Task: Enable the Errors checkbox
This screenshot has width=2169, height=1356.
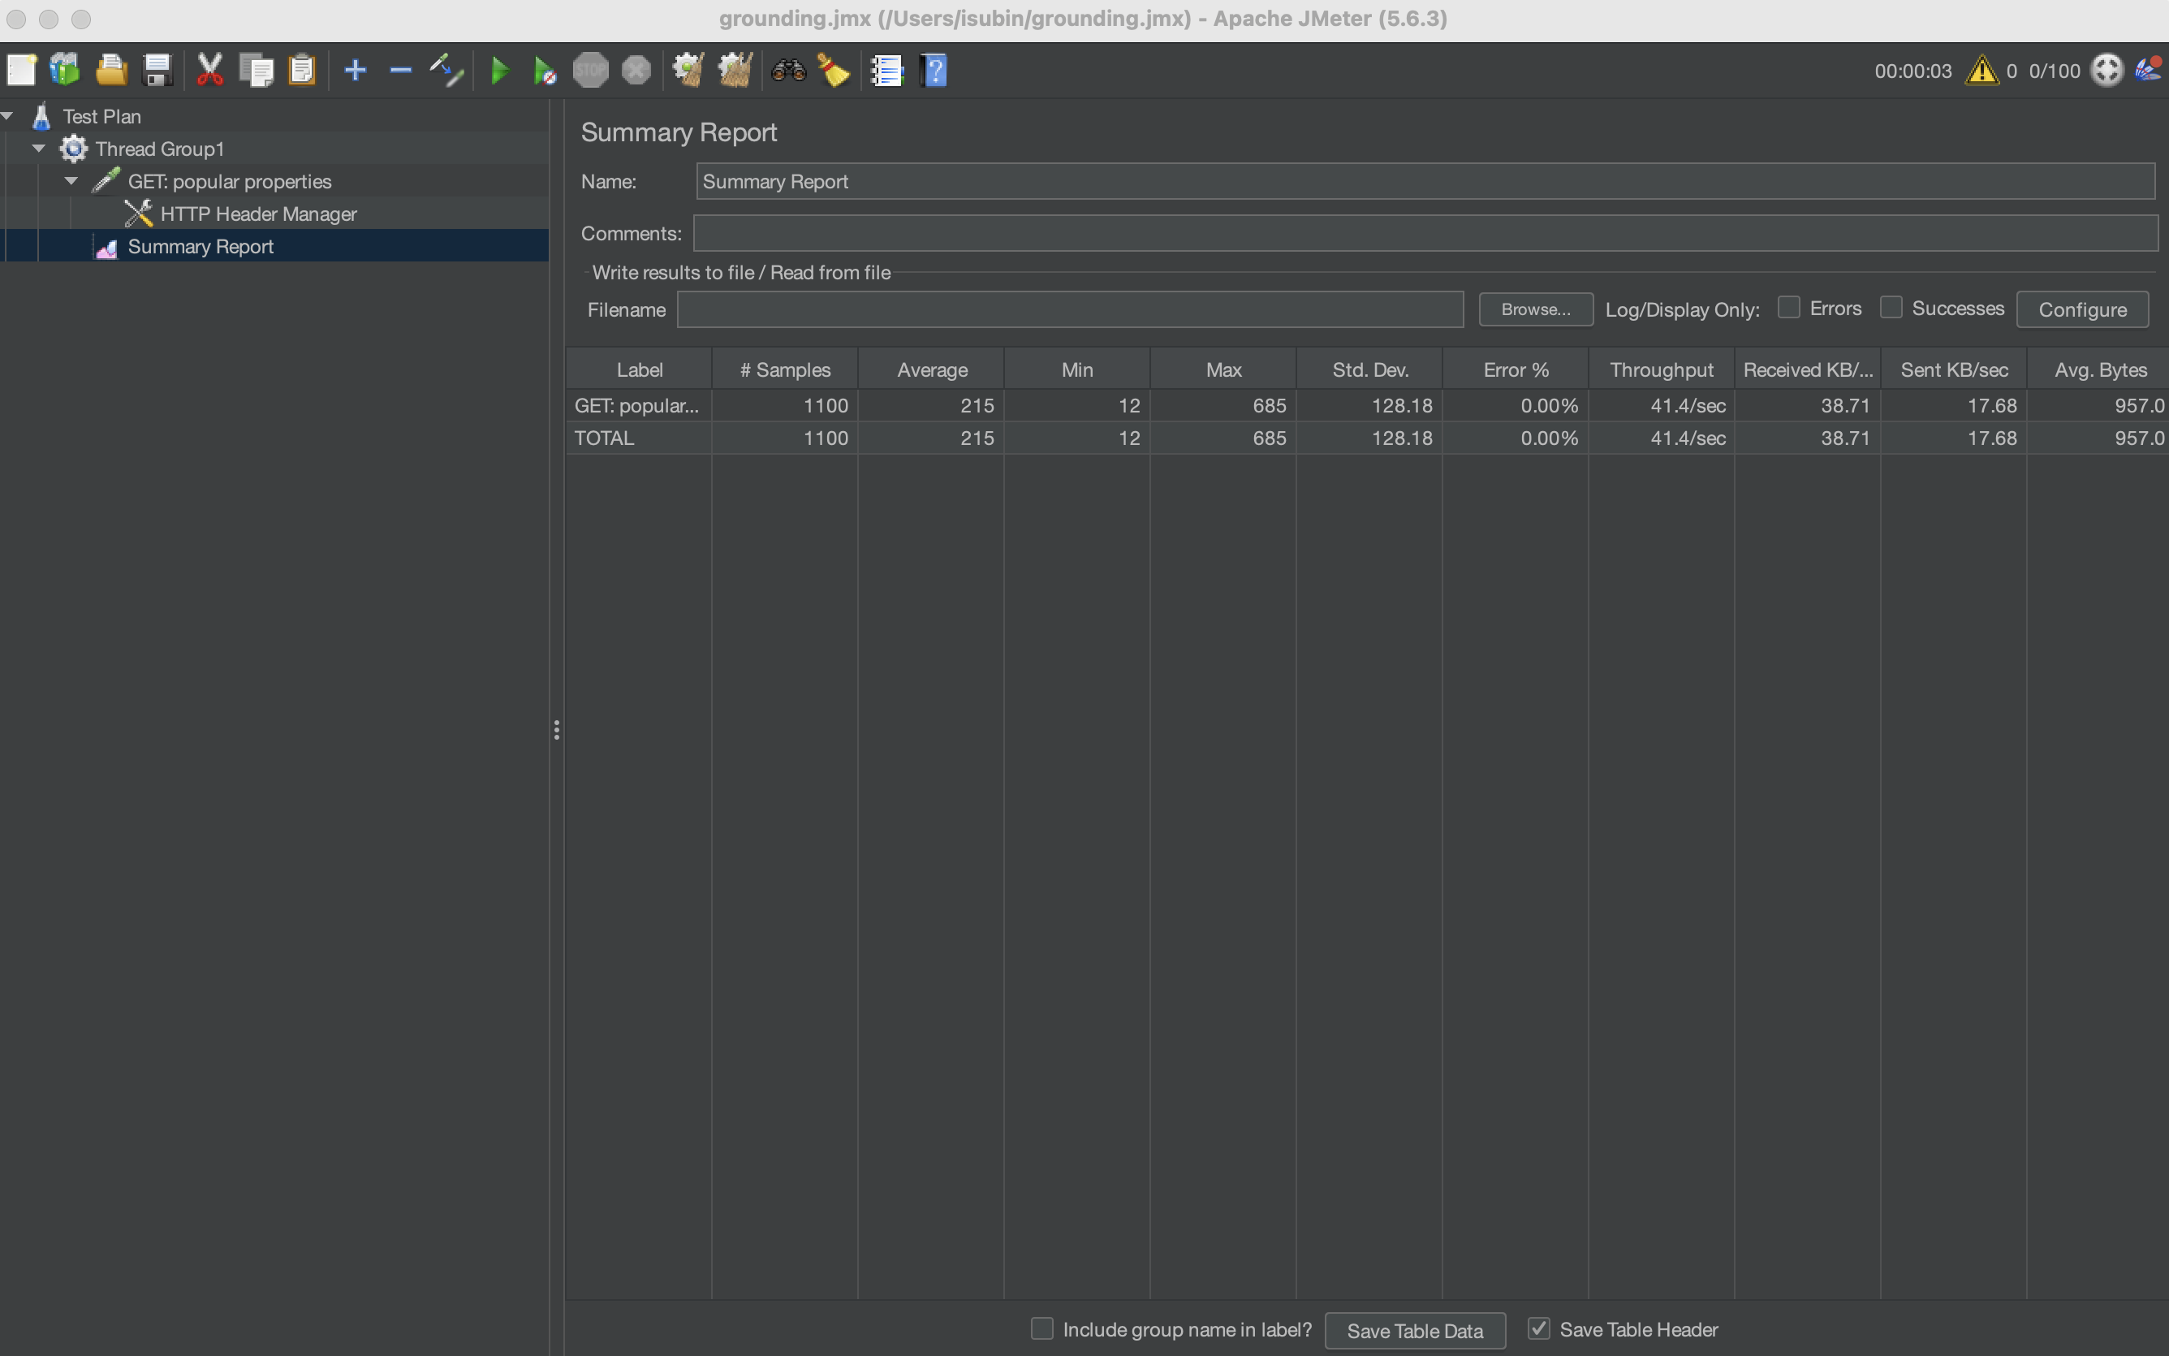Action: tap(1788, 308)
